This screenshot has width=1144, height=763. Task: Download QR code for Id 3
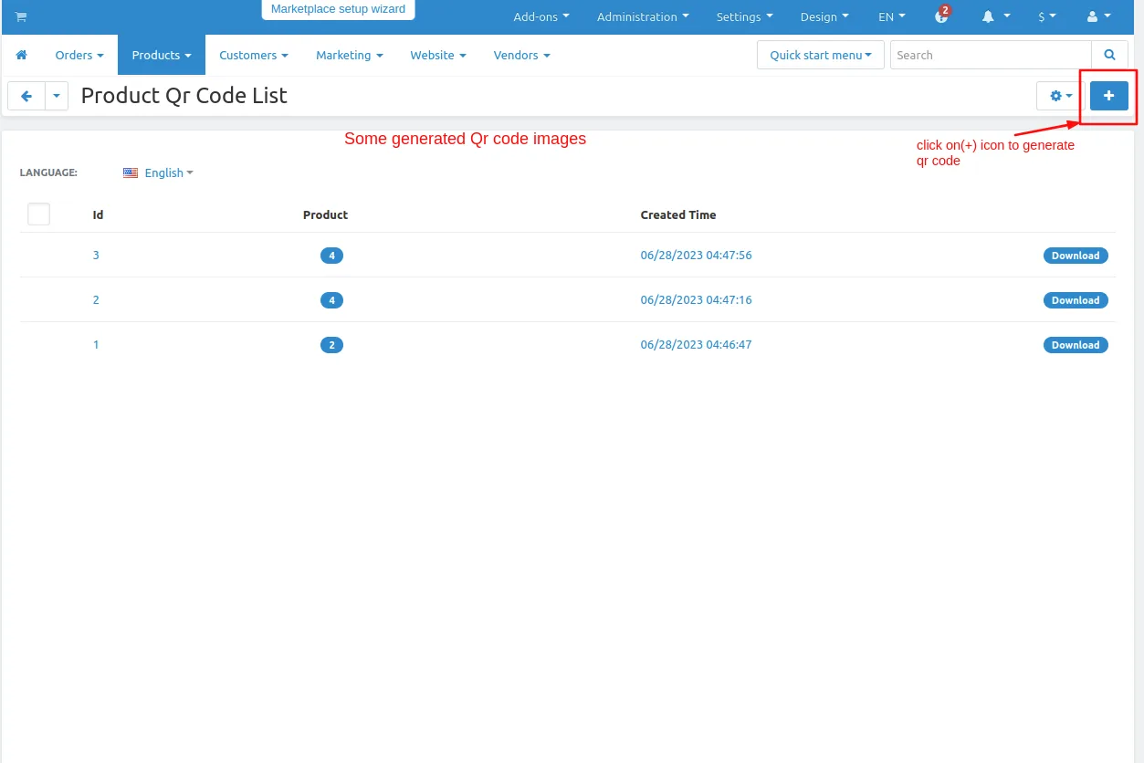(x=1076, y=256)
